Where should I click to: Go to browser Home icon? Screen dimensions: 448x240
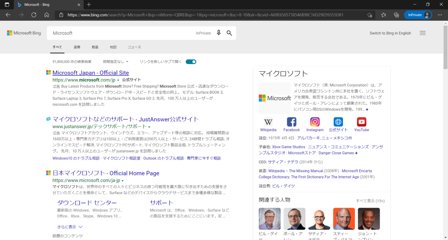(x=47, y=15)
